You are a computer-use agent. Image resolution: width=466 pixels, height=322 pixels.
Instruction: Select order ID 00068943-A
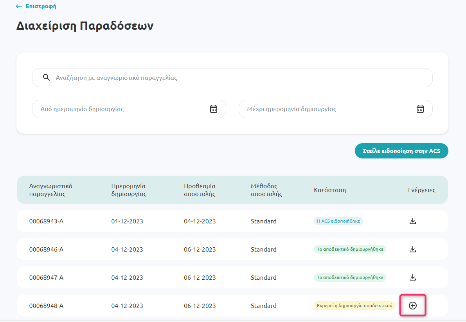46,221
